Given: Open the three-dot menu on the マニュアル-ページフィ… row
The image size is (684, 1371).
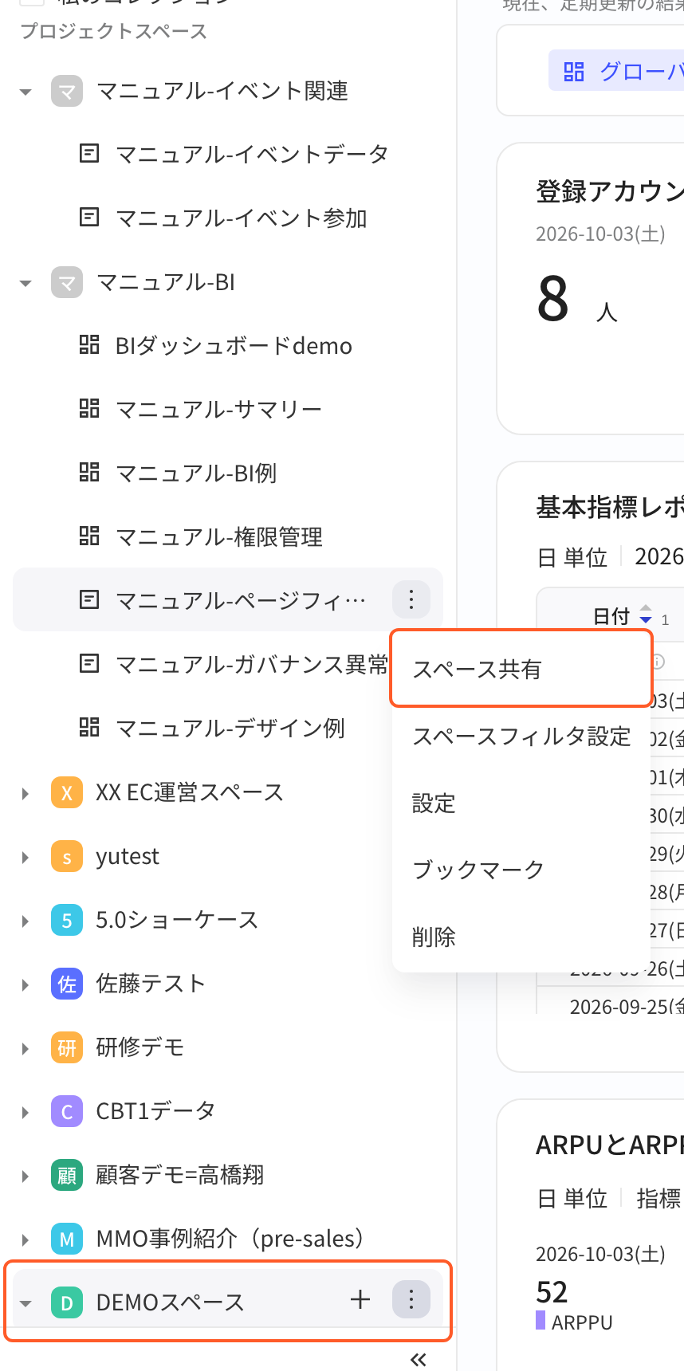Looking at the screenshot, I should [411, 599].
